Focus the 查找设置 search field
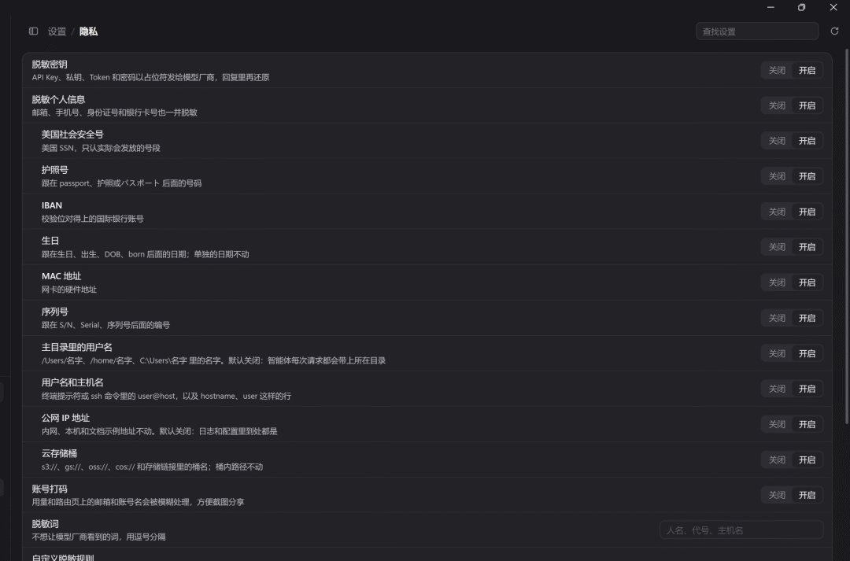The image size is (850, 561). (x=757, y=31)
